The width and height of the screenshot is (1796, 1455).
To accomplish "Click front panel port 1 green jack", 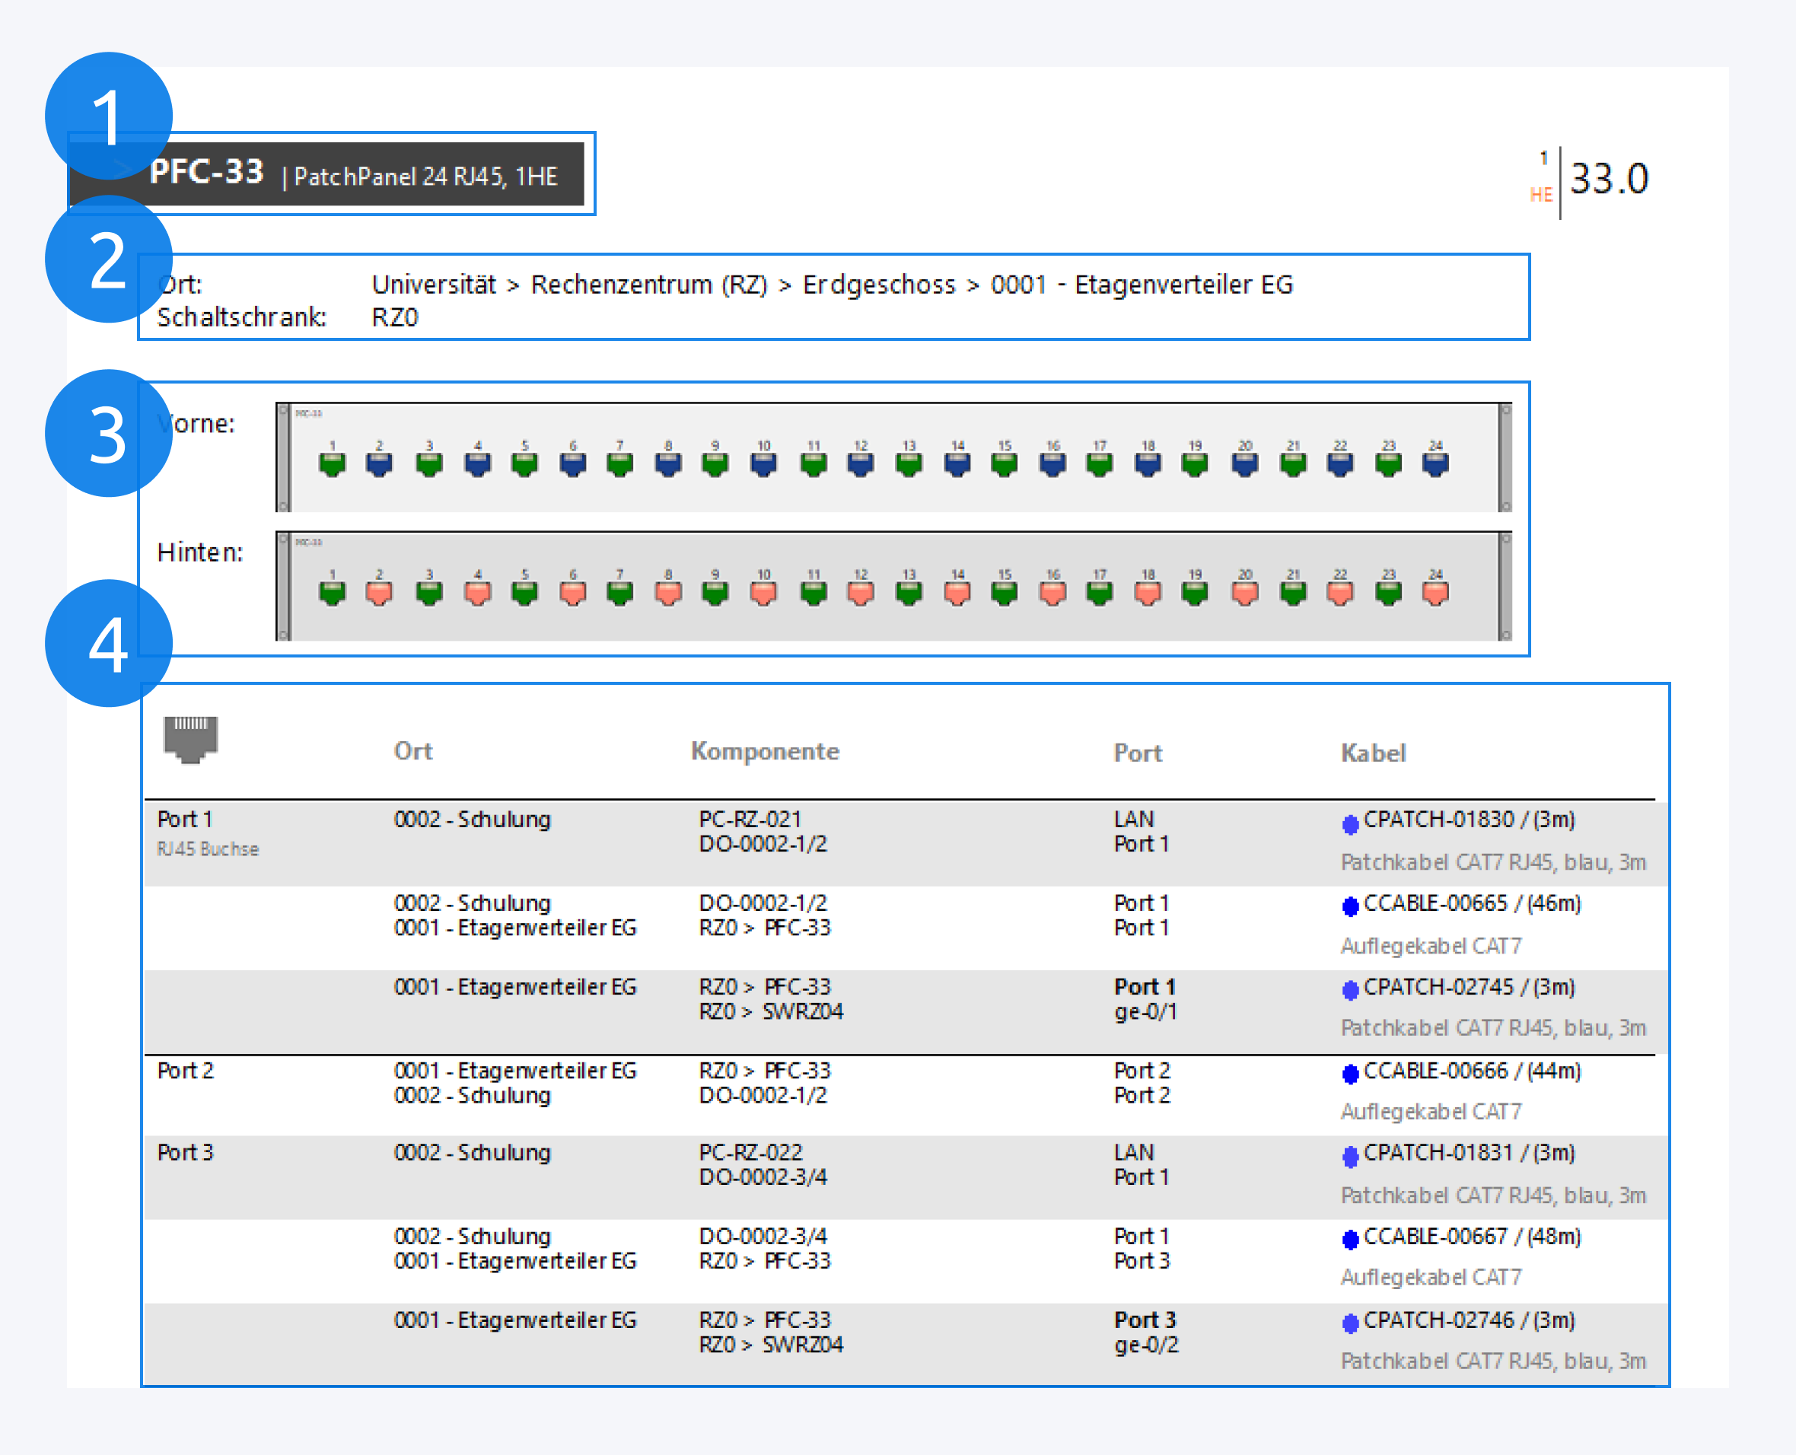I will click(332, 463).
